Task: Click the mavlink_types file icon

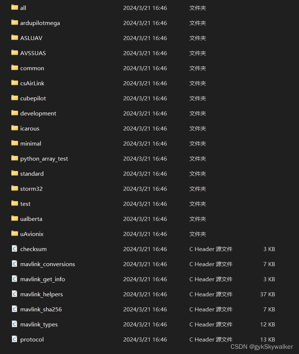Action: 15,324
